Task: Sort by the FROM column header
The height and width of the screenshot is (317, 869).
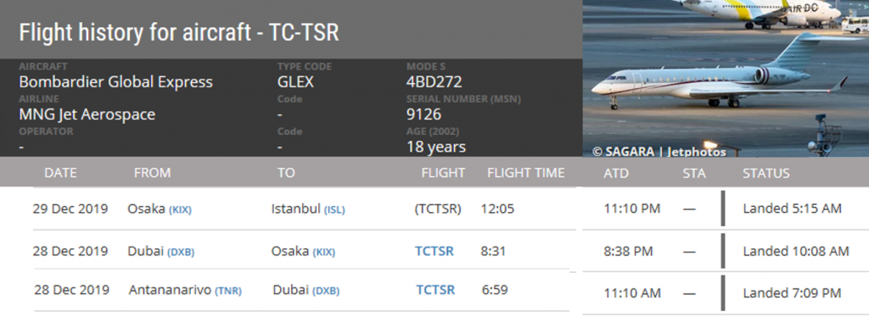Action: coord(153,173)
